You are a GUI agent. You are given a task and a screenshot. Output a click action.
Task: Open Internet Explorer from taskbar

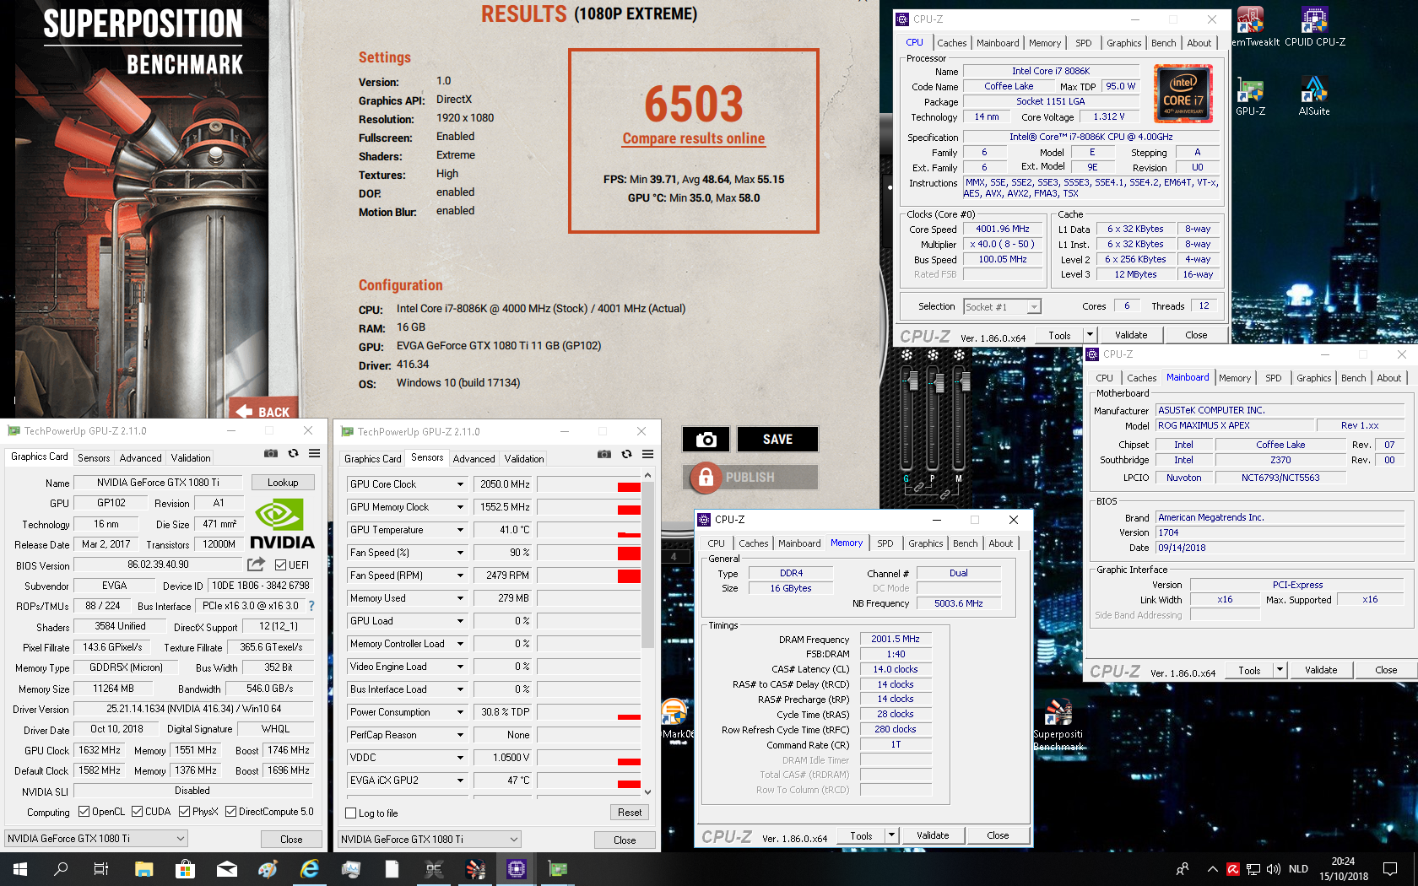309,868
